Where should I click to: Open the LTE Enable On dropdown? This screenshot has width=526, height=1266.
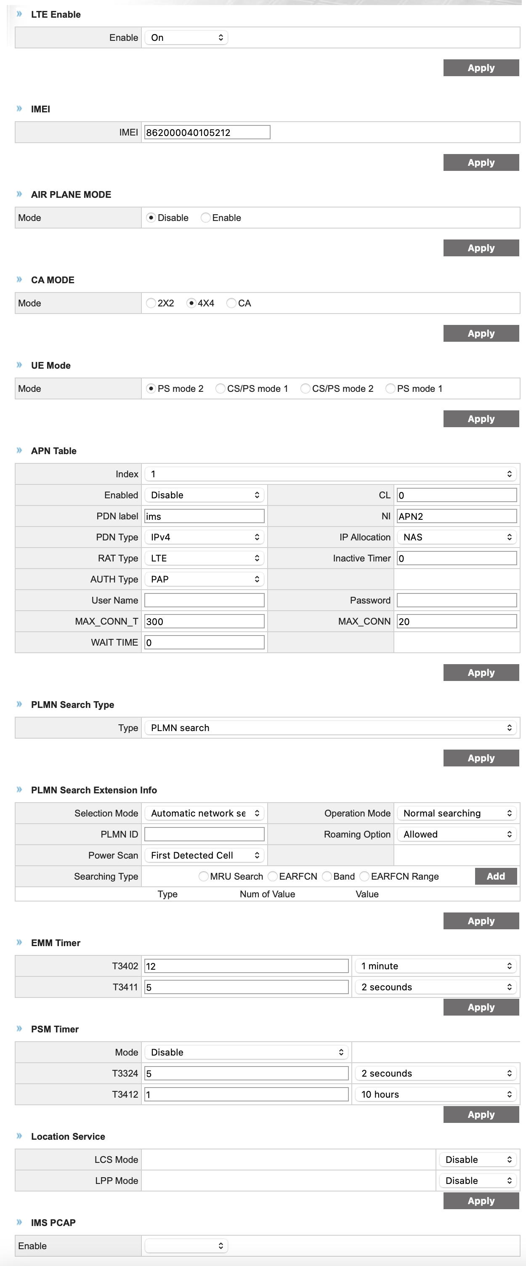pos(186,38)
